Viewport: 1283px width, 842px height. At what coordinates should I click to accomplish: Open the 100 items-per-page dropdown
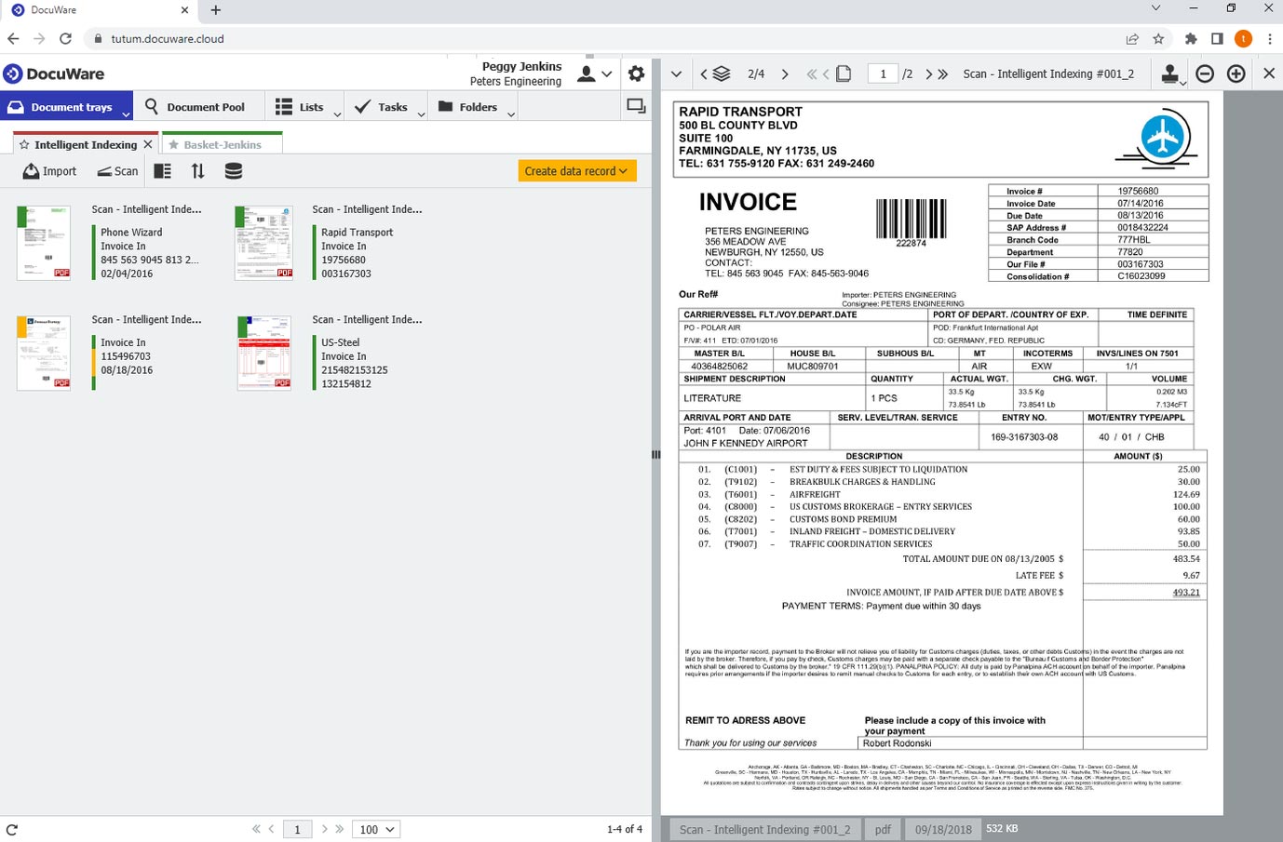pos(376,829)
